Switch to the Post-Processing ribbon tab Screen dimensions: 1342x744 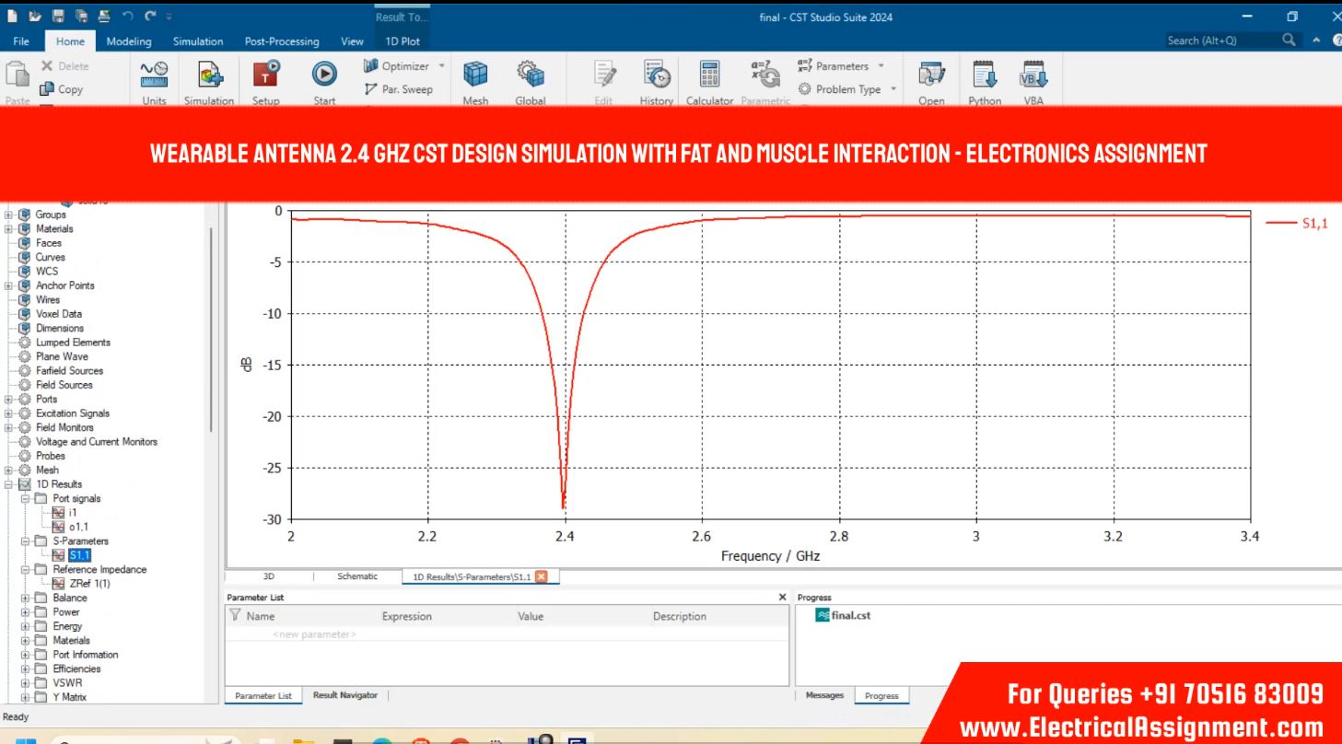(281, 41)
